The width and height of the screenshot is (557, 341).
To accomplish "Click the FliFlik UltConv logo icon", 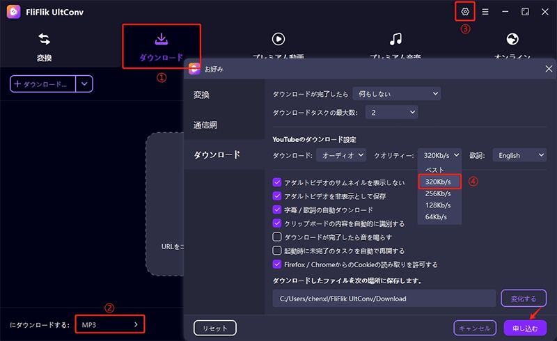I will coord(13,12).
